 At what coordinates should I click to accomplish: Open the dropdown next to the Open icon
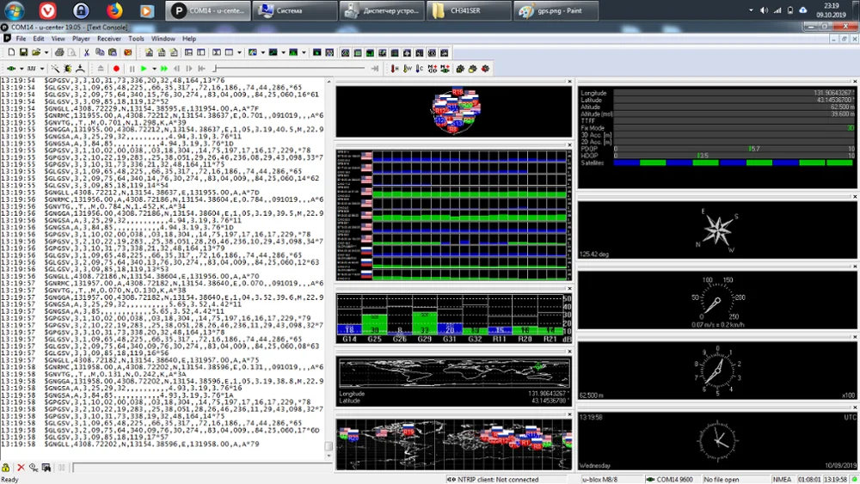tap(46, 52)
